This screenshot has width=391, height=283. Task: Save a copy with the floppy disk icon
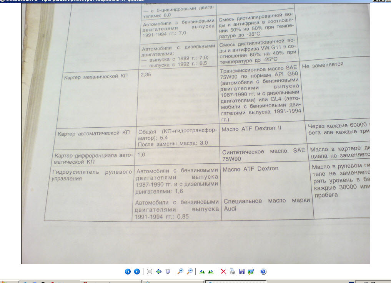[x=242, y=271]
